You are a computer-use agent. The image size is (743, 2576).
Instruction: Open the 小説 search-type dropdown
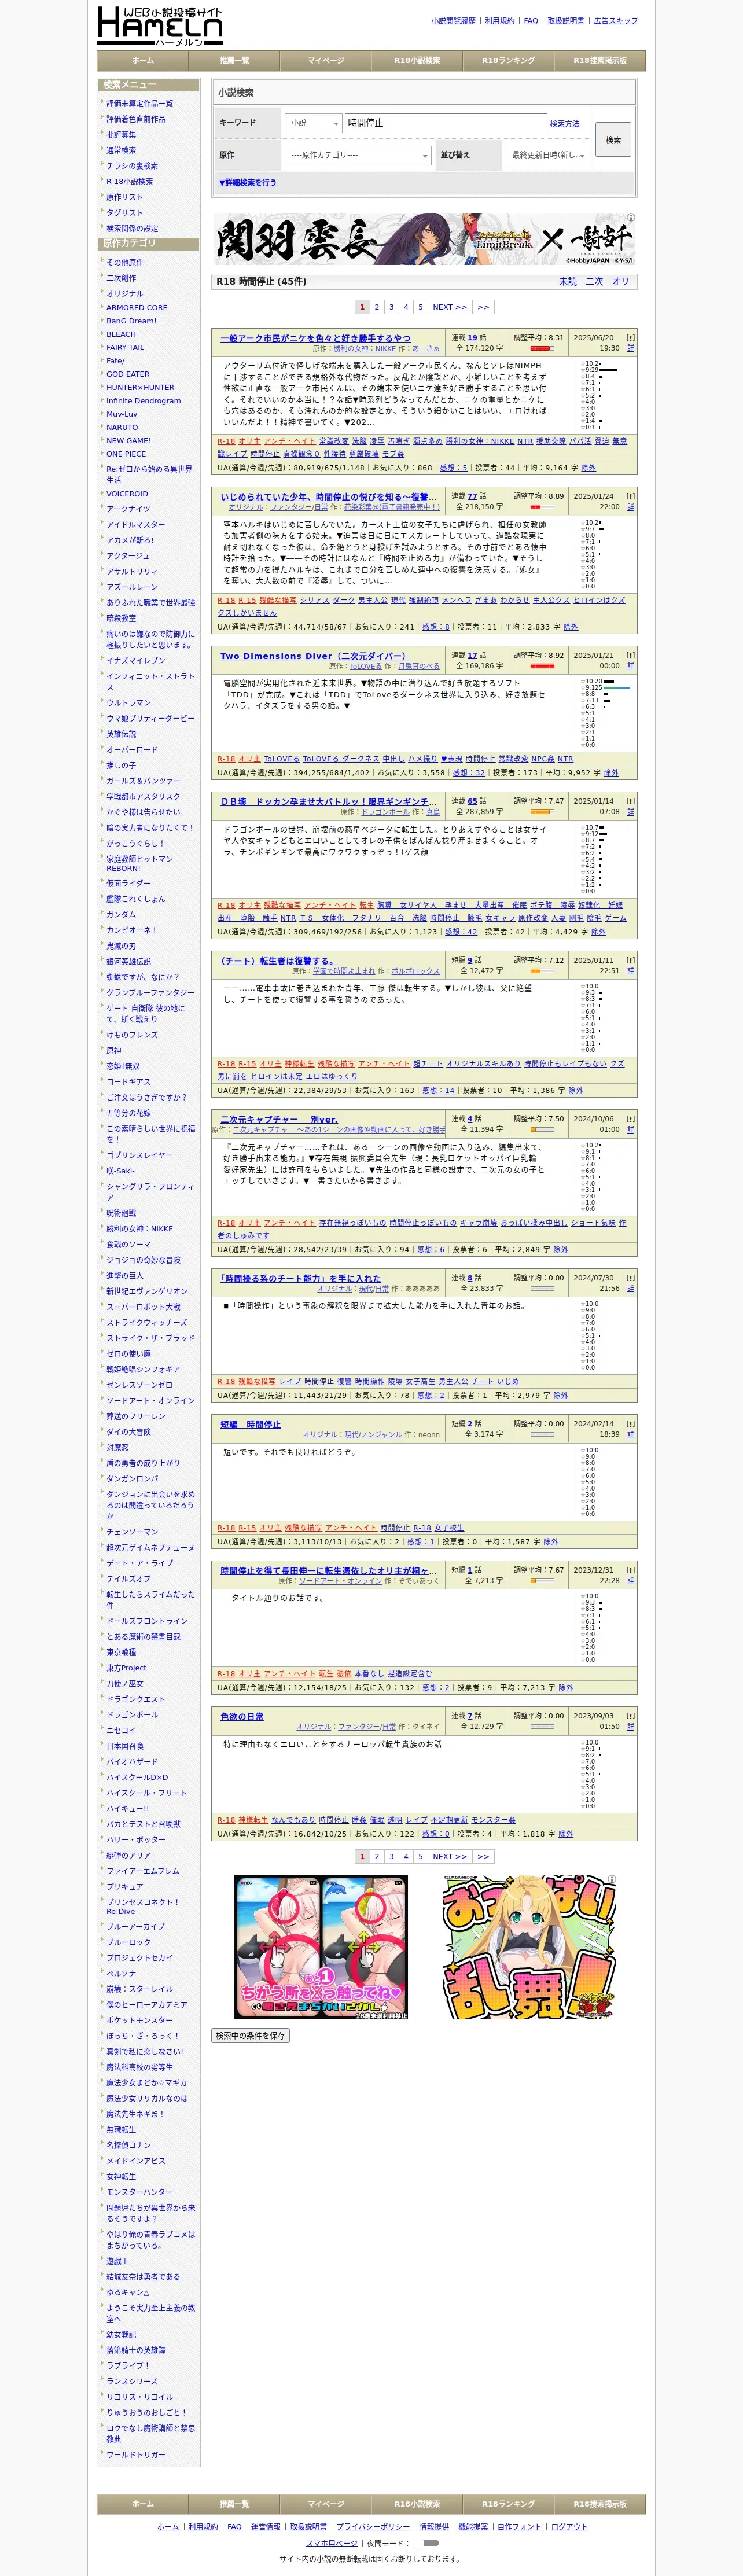(313, 123)
